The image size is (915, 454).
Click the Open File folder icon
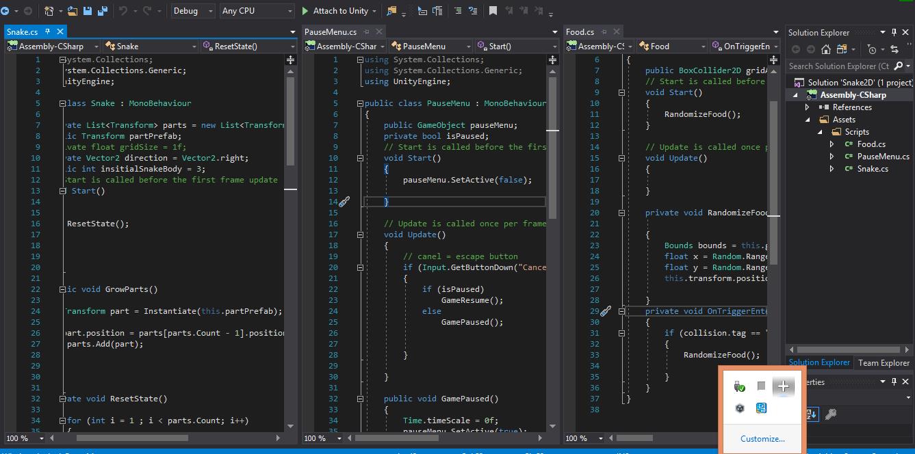tap(73, 11)
